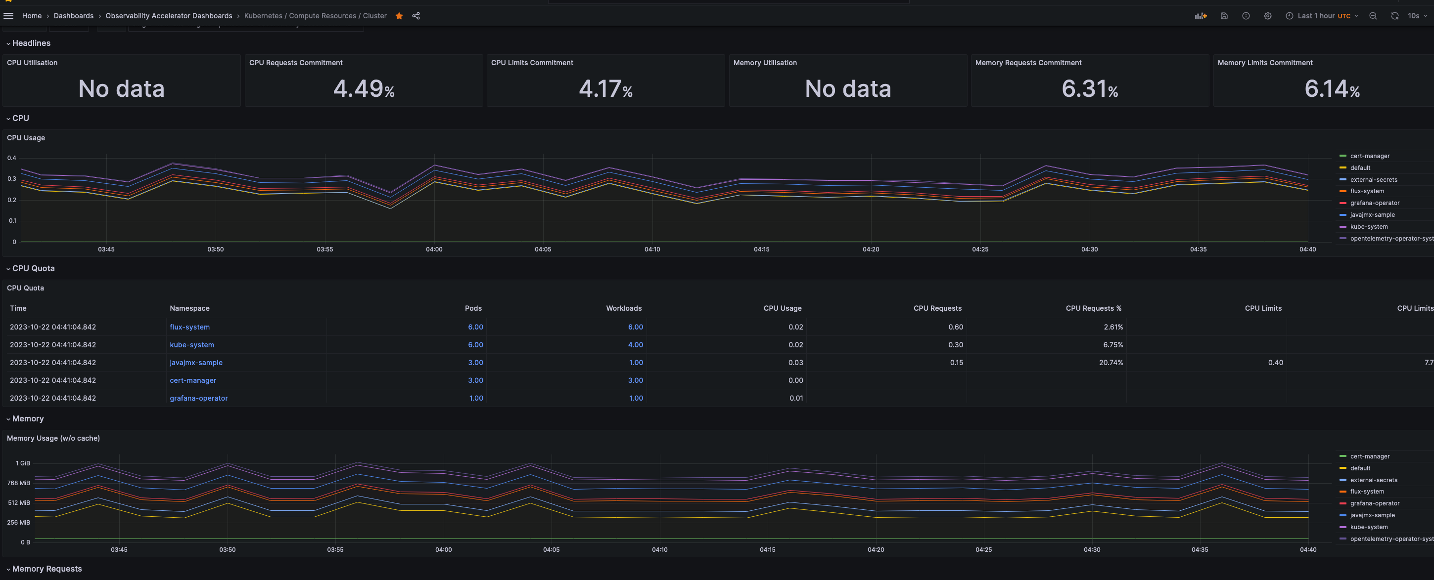Open the Last 1 hour time picker
The height and width of the screenshot is (580, 1434).
(x=1322, y=16)
